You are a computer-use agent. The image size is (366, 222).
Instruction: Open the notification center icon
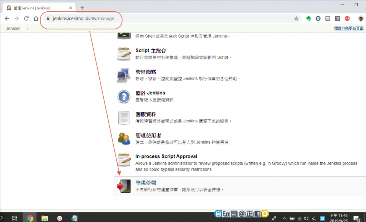point(357,218)
